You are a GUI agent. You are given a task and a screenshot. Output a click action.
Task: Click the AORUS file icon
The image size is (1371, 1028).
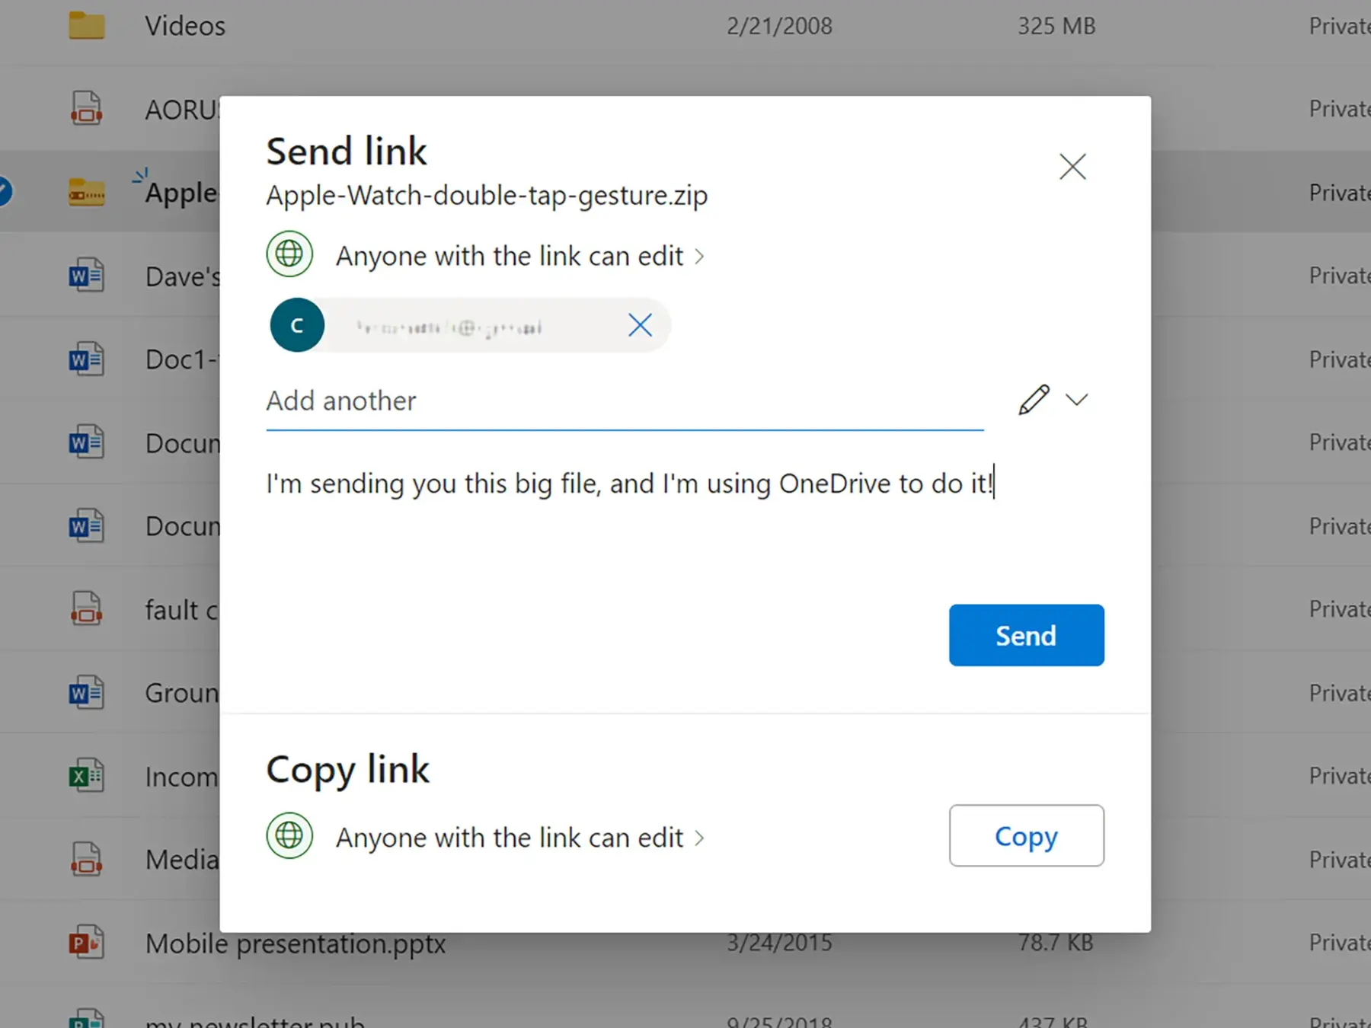click(86, 108)
